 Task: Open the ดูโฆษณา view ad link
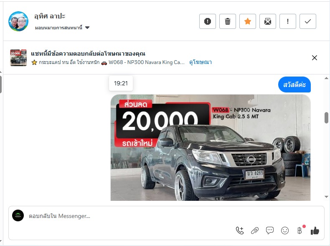pos(201,62)
